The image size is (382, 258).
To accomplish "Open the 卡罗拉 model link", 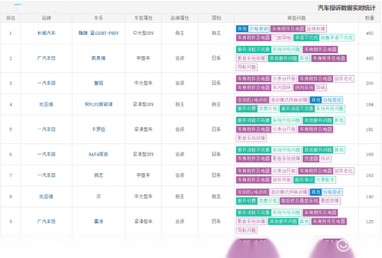I will pos(98,129).
